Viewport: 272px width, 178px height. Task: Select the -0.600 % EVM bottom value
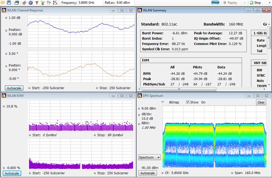13,168
